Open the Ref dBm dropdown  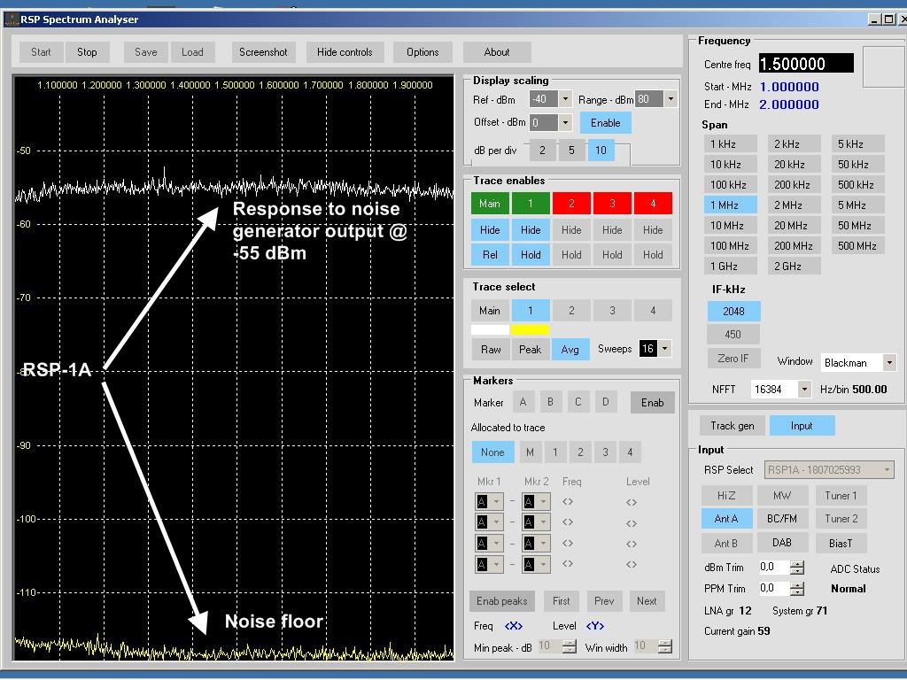(x=565, y=99)
